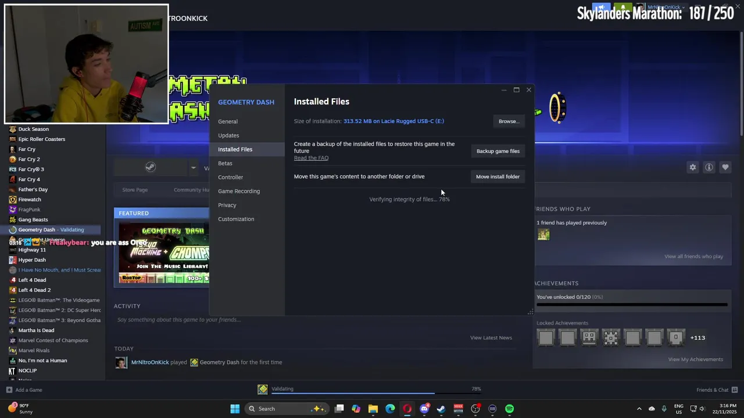The image size is (744, 418).
Task: Click the Gang Beasts game icon
Action: pyautogui.click(x=12, y=219)
